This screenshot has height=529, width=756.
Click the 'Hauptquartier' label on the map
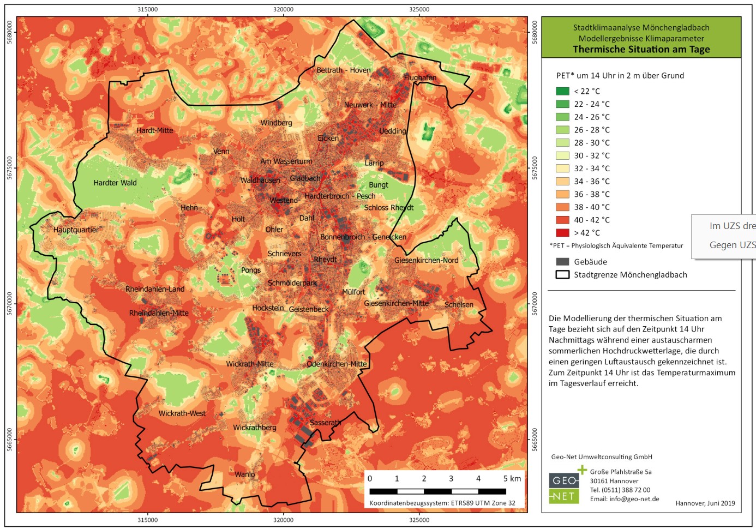[76, 230]
